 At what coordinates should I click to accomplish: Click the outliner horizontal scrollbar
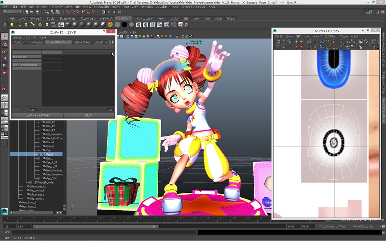pos(33,213)
